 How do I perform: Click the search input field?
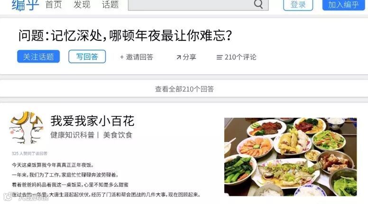(x=198, y=5)
